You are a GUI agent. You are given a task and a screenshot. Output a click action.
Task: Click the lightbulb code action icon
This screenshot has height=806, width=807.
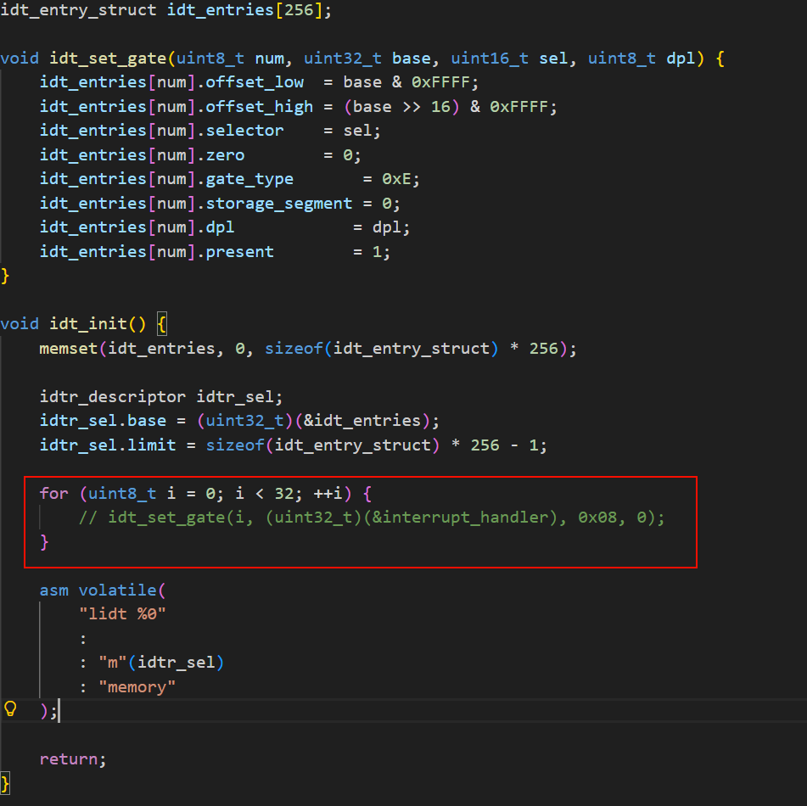pos(11,709)
